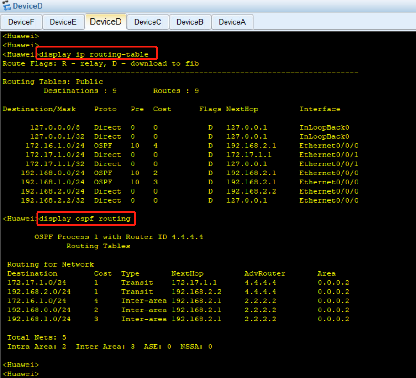
Task: Click the 'display ip routing-table' command text
Action: pyautogui.click(x=94, y=54)
